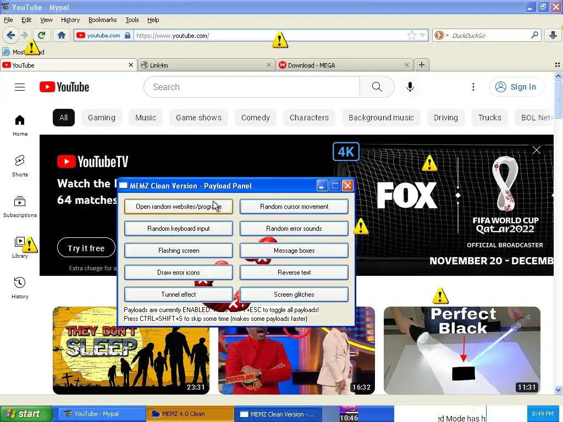Open They Don't Sleep video thumbnail
563x422 pixels.
click(131, 350)
